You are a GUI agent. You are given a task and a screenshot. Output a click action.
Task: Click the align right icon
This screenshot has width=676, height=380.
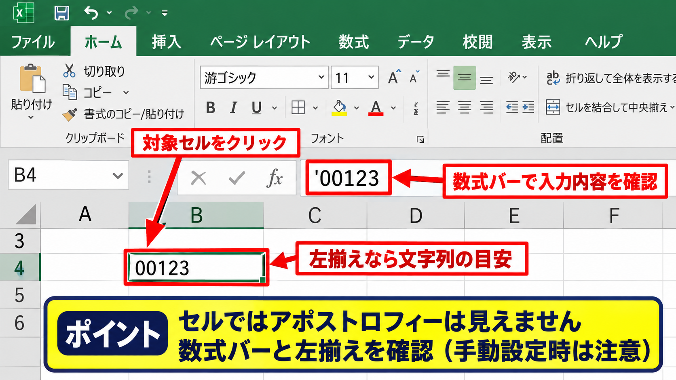(486, 107)
